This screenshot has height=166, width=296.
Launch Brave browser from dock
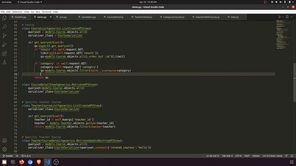tap(39, 162)
